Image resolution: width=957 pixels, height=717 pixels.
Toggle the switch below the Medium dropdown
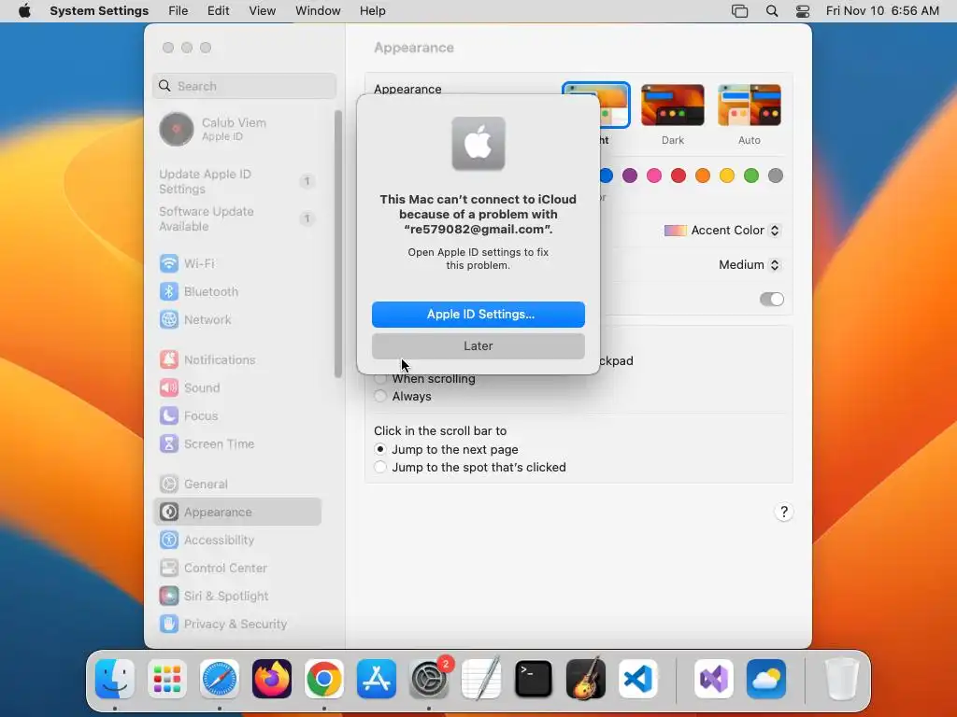[771, 300]
